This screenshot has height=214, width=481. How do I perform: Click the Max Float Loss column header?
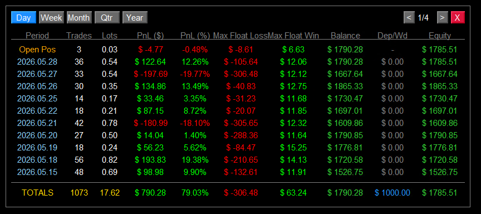coord(240,36)
